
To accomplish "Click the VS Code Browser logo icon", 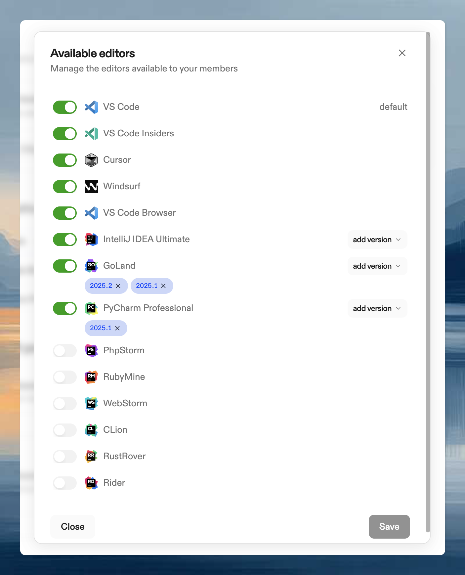I will pos(91,213).
